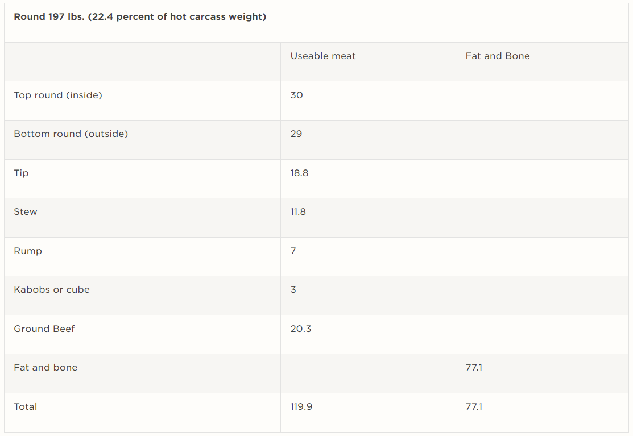Click the Ground Beef row label
Image resolution: width=633 pixels, height=436 pixels.
pyautogui.click(x=44, y=329)
